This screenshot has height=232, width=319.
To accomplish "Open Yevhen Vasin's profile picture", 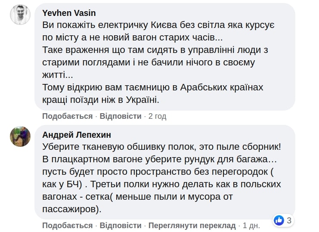I will tap(20, 15).
